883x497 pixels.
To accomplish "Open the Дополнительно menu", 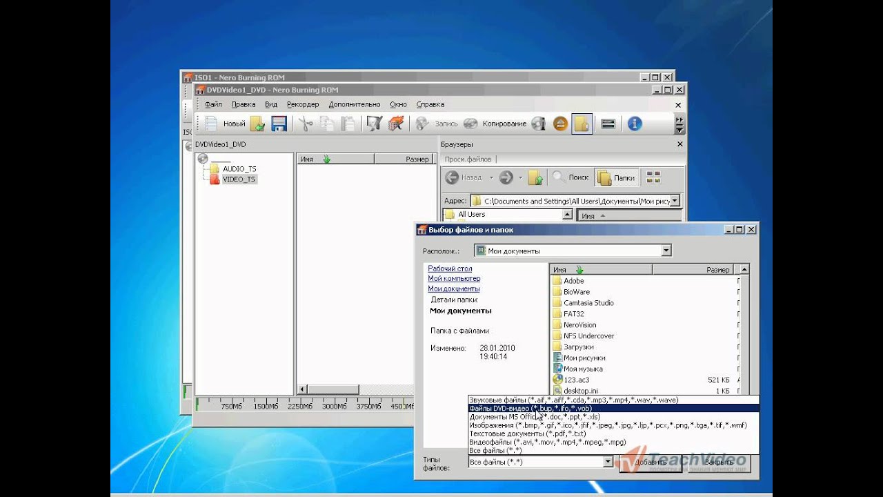I will [x=355, y=104].
